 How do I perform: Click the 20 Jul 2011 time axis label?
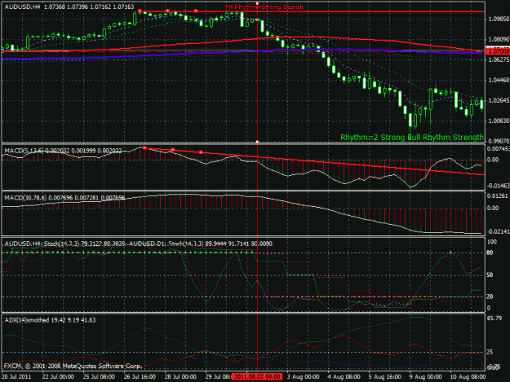tap(16, 376)
